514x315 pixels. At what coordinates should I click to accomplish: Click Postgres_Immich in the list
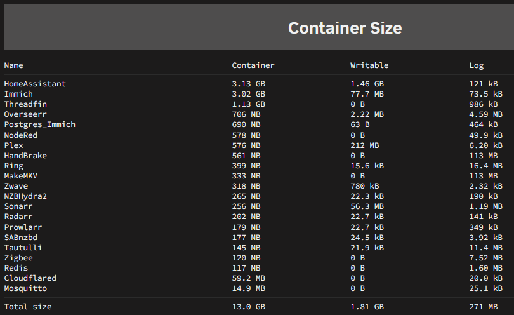coord(40,124)
